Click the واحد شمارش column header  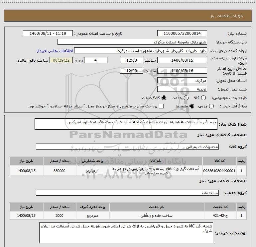[92, 161]
